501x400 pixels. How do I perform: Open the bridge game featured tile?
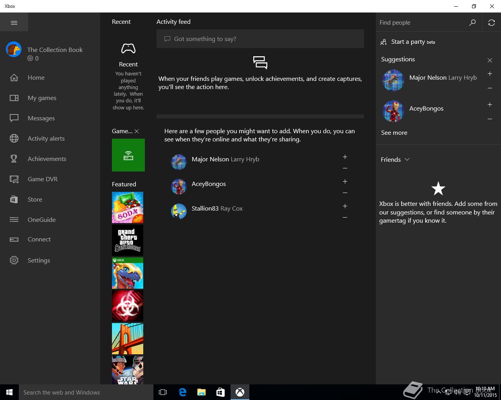click(128, 339)
